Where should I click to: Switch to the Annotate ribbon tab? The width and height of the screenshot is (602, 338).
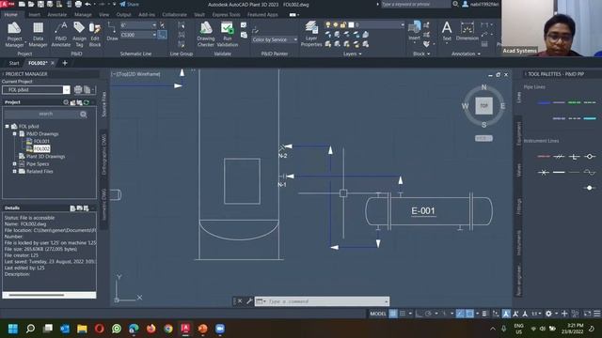pyautogui.click(x=56, y=15)
